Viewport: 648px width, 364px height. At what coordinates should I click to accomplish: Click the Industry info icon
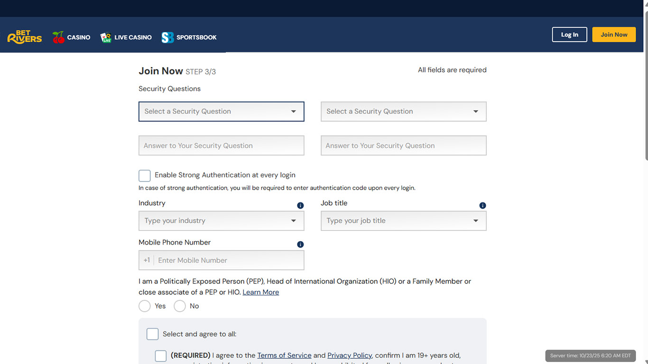tap(300, 206)
